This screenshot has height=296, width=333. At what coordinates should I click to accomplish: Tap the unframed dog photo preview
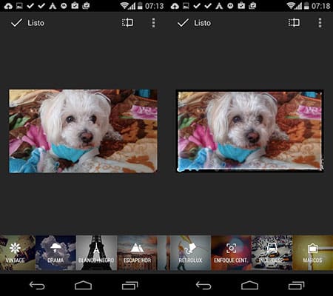click(83, 131)
